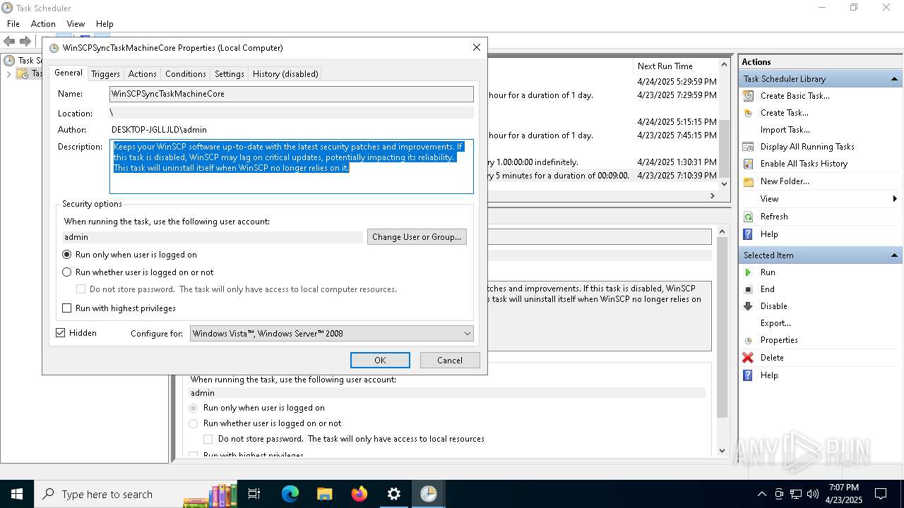The image size is (904, 508).
Task: Click the task Name field
Action: [x=292, y=94]
